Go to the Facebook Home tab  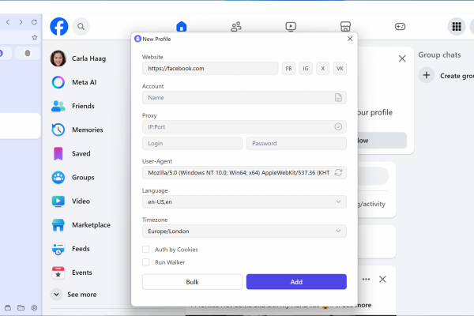coord(182,27)
